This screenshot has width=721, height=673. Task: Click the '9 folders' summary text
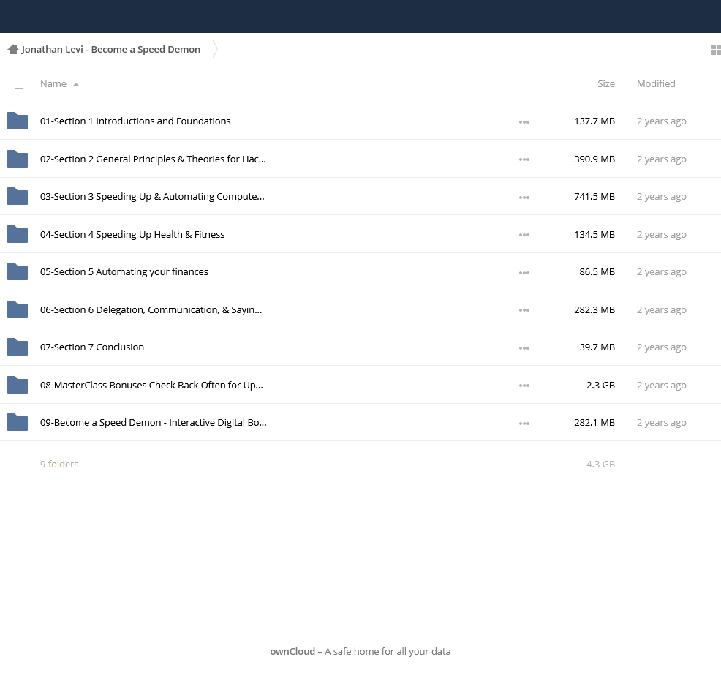59,465
